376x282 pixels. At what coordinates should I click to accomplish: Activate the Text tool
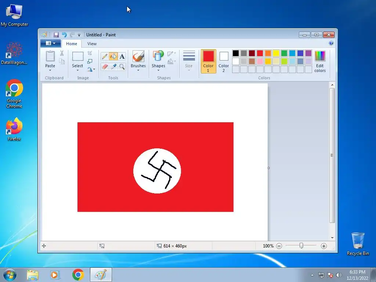pyautogui.click(x=122, y=56)
